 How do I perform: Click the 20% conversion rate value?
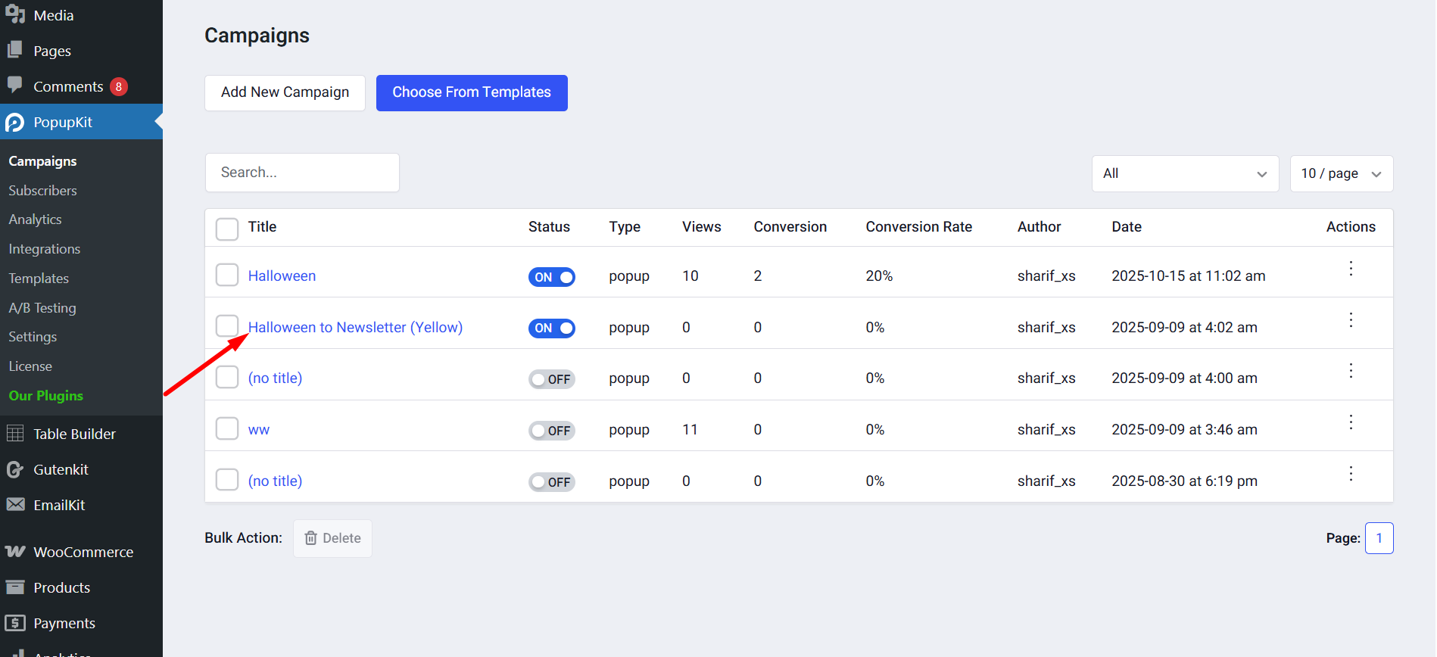[x=879, y=276]
